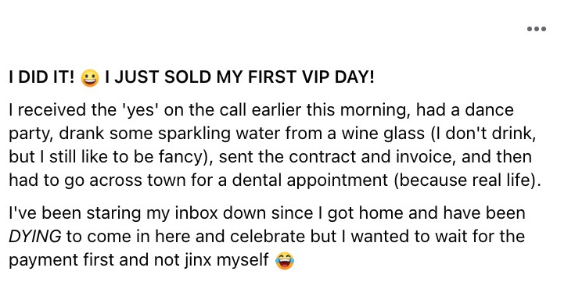This screenshot has height=282, width=575.
Task: Select the bold 'I DID IT!' text
Action: coord(41,77)
